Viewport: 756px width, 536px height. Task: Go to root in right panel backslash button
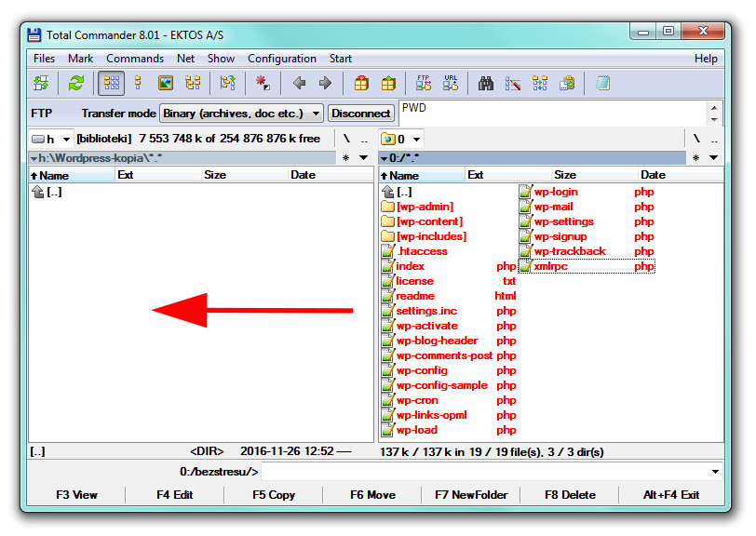[696, 140]
